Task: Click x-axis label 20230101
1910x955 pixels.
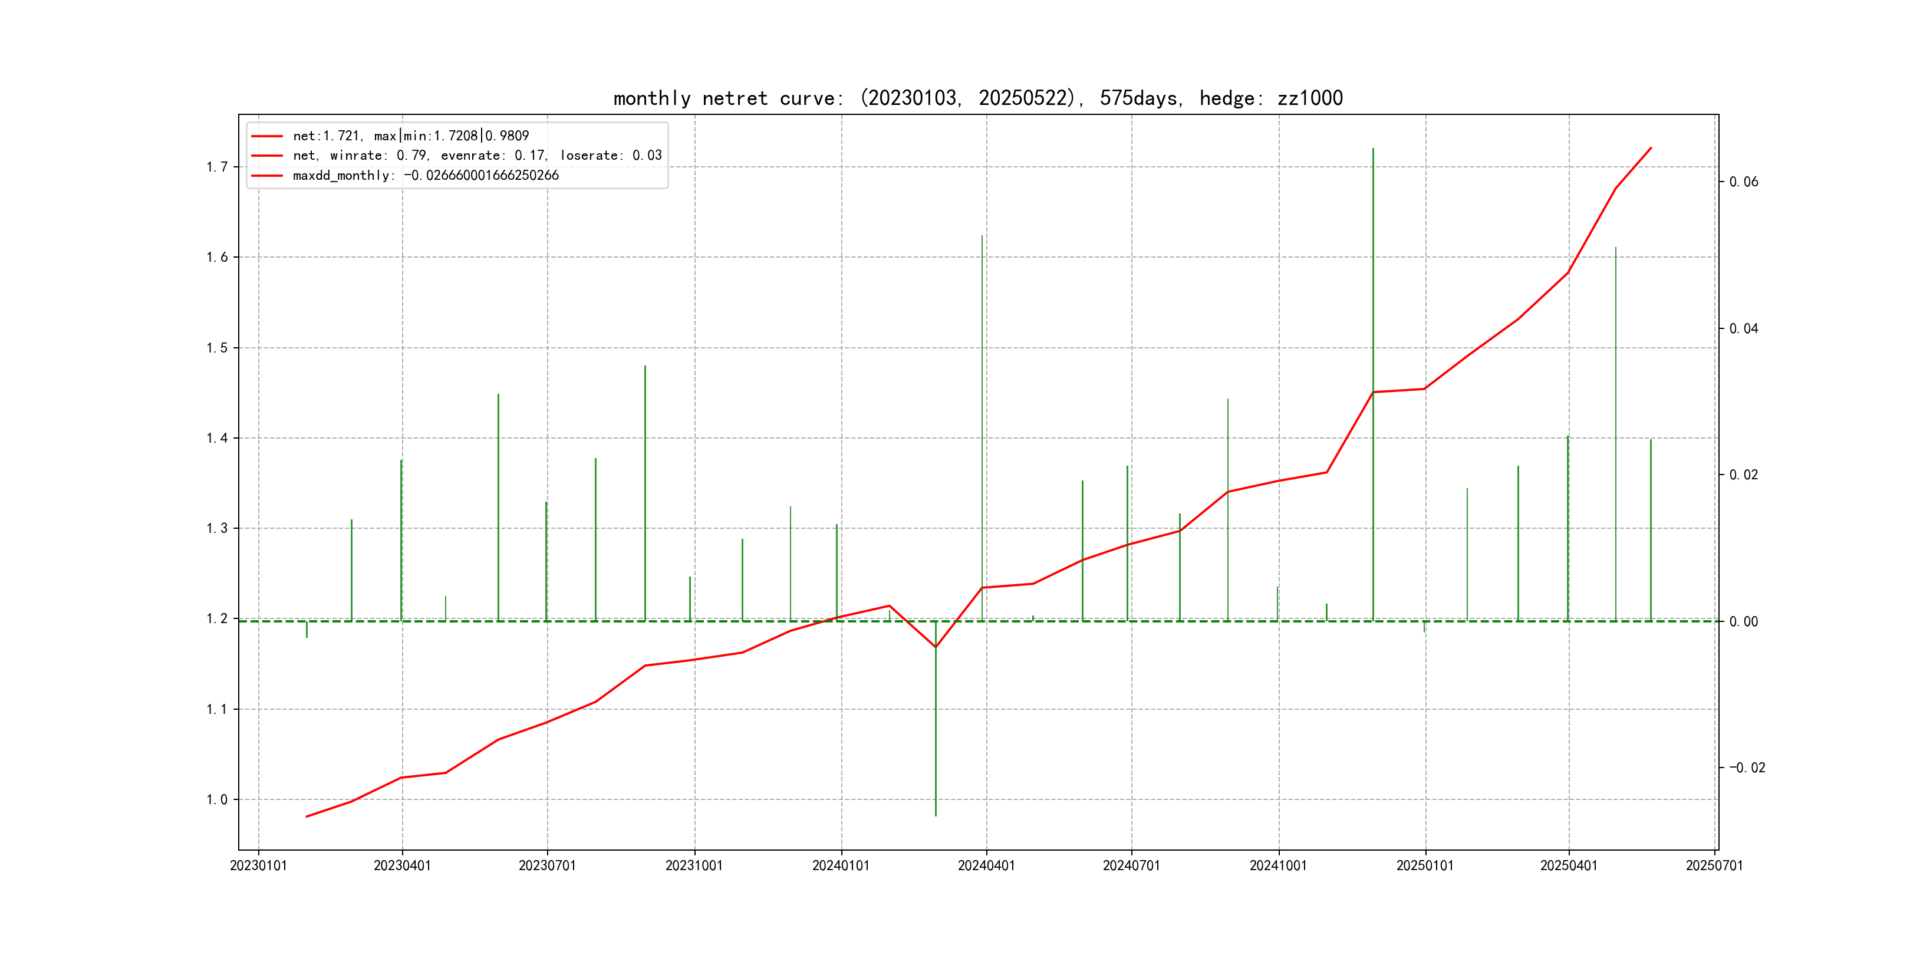Action: (258, 866)
